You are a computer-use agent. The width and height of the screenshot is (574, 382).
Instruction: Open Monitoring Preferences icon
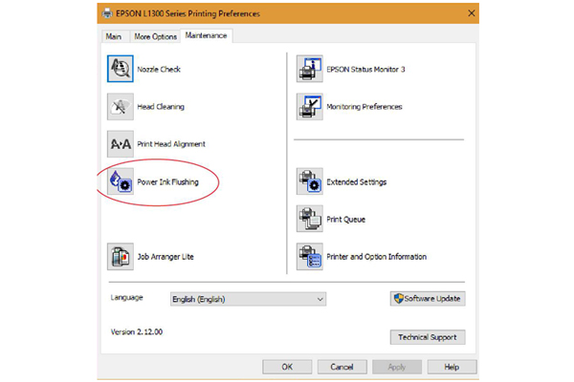pyautogui.click(x=310, y=106)
